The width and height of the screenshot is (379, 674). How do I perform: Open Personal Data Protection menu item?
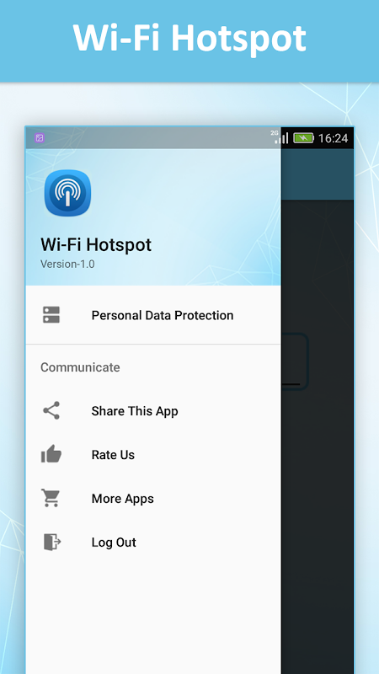click(x=153, y=315)
